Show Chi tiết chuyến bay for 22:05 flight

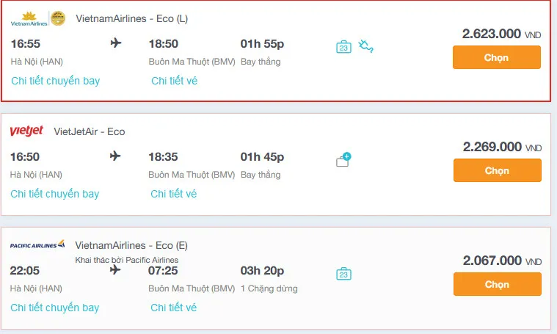(x=55, y=308)
